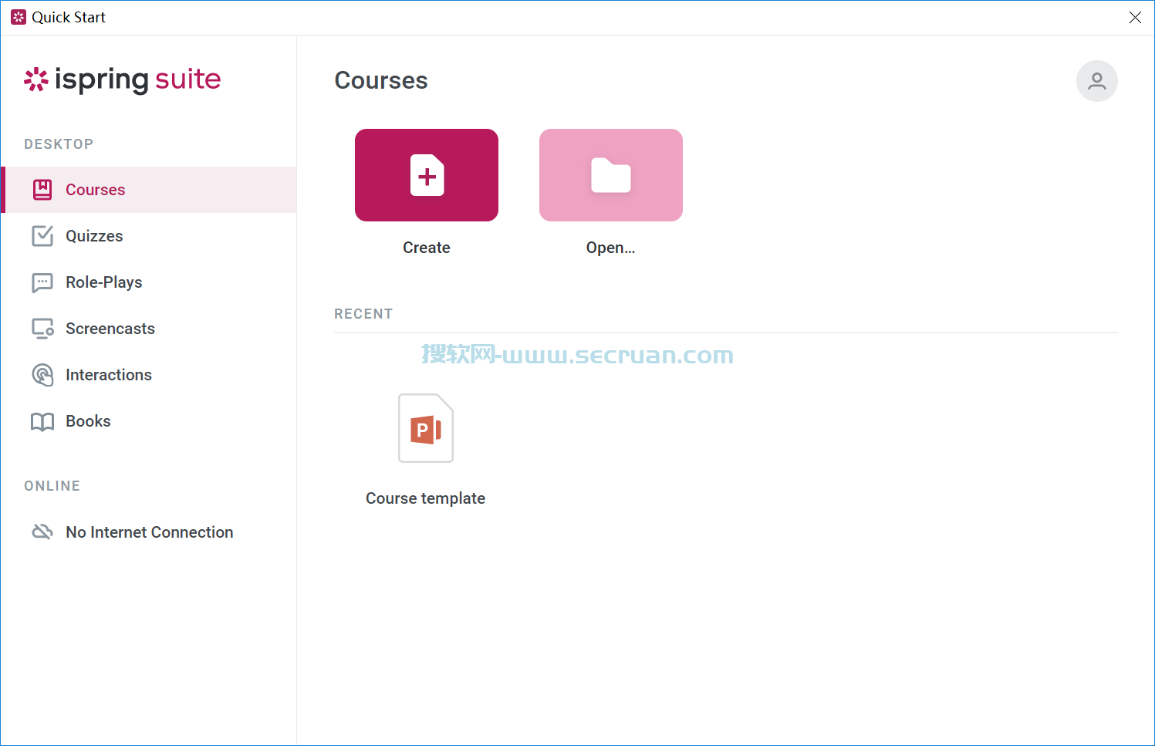The width and height of the screenshot is (1155, 746).
Task: Click the Create label
Action: click(x=427, y=248)
